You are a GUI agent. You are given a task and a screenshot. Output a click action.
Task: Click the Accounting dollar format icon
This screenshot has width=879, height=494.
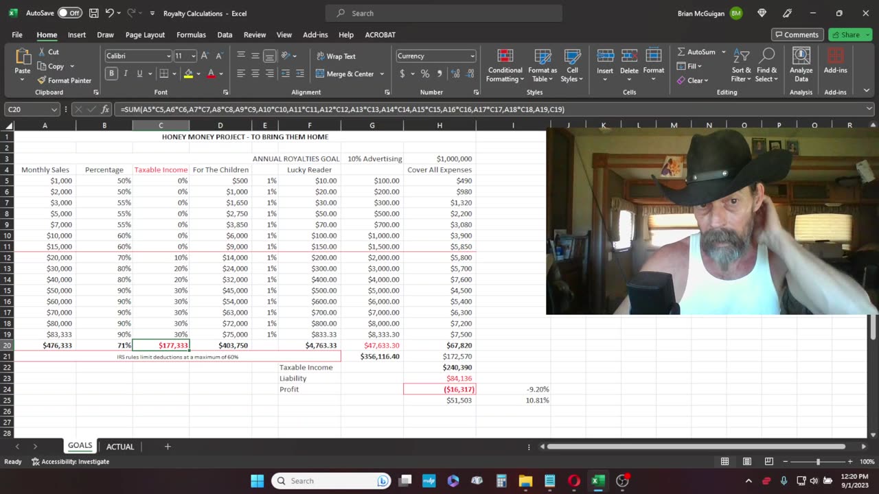[402, 73]
